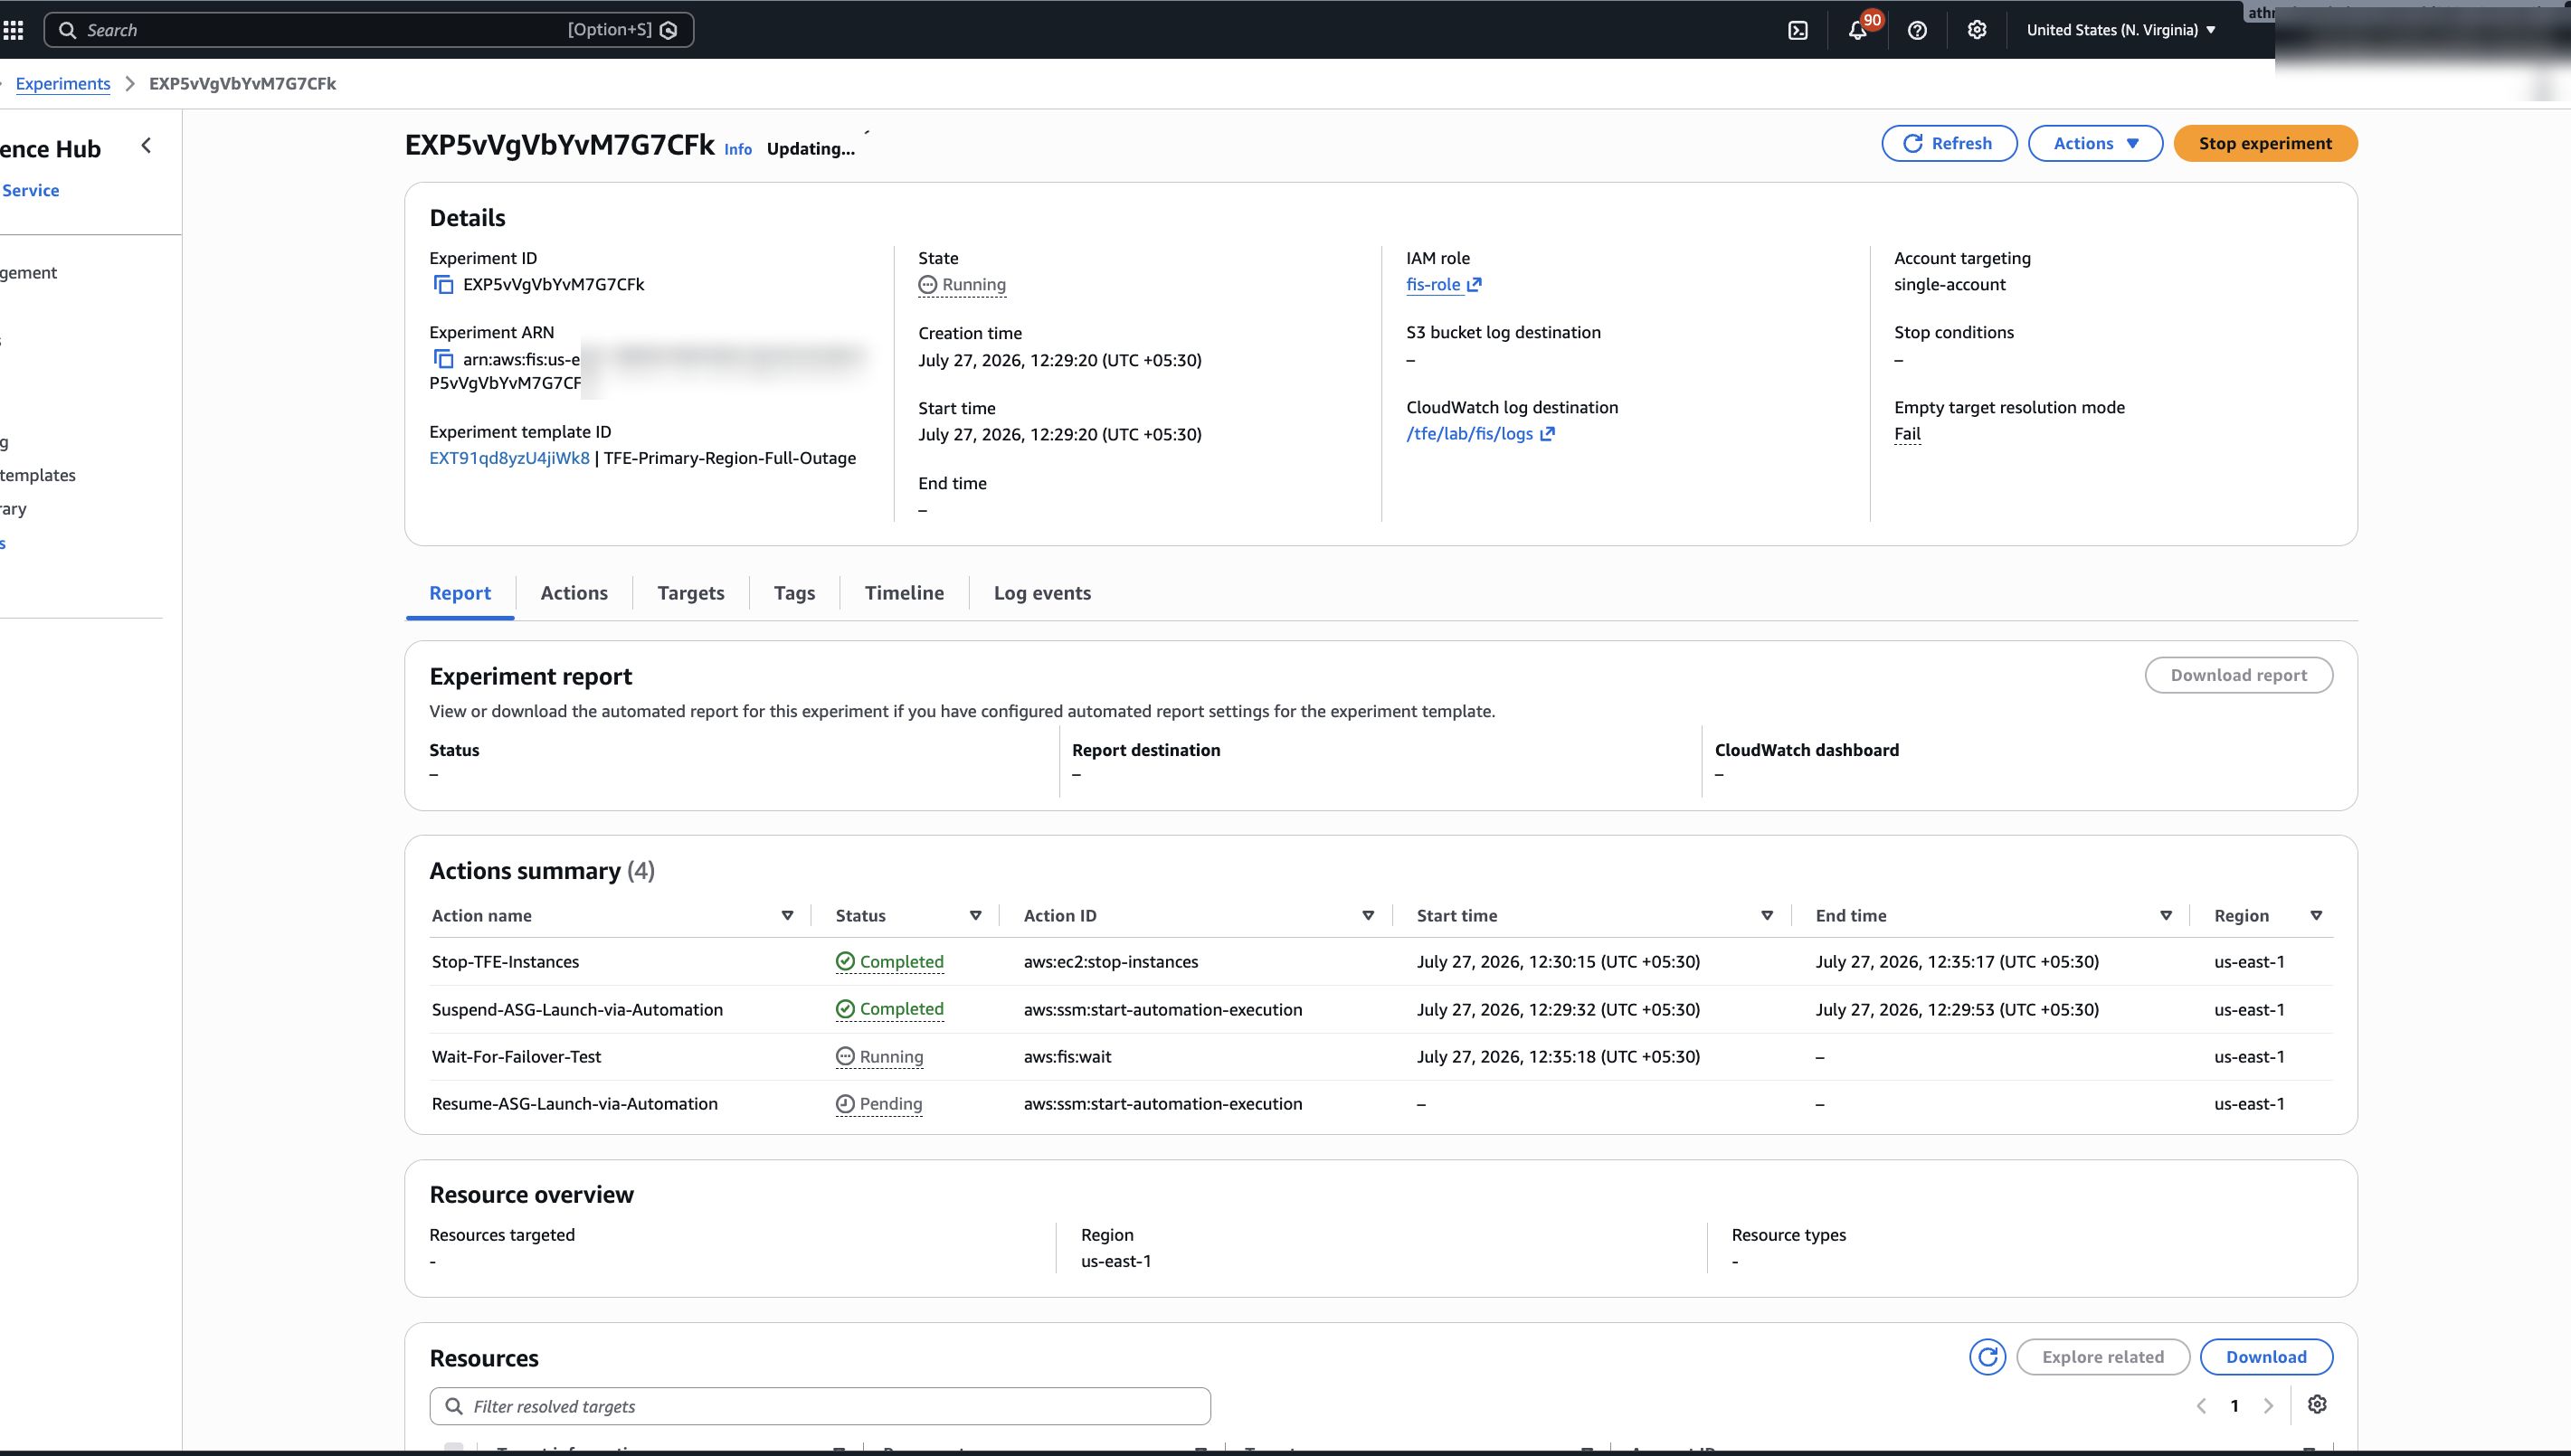Focus the Filter resolved targets field

820,1406
